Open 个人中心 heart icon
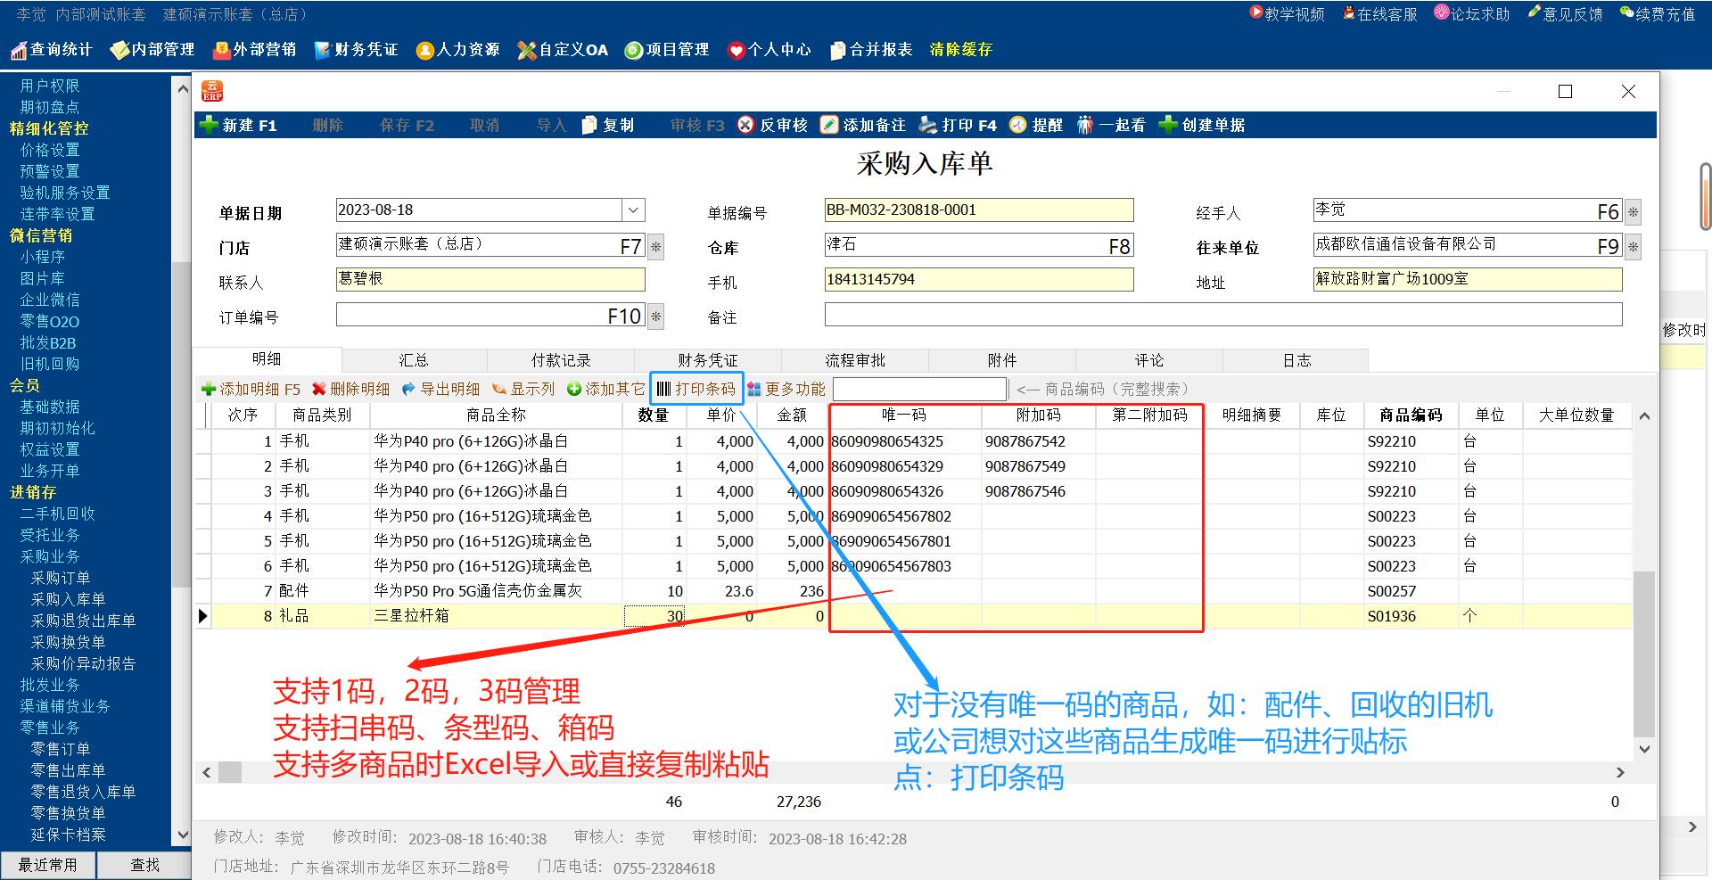The height and width of the screenshot is (880, 1712). (736, 50)
